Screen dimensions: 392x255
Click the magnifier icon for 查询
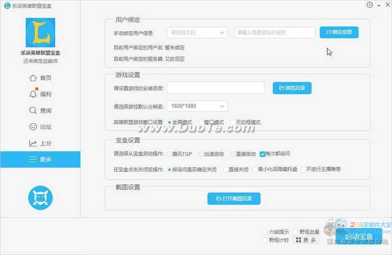33,111
